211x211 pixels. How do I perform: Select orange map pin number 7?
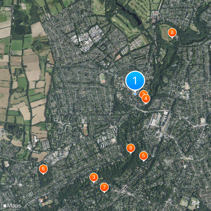point(104,187)
